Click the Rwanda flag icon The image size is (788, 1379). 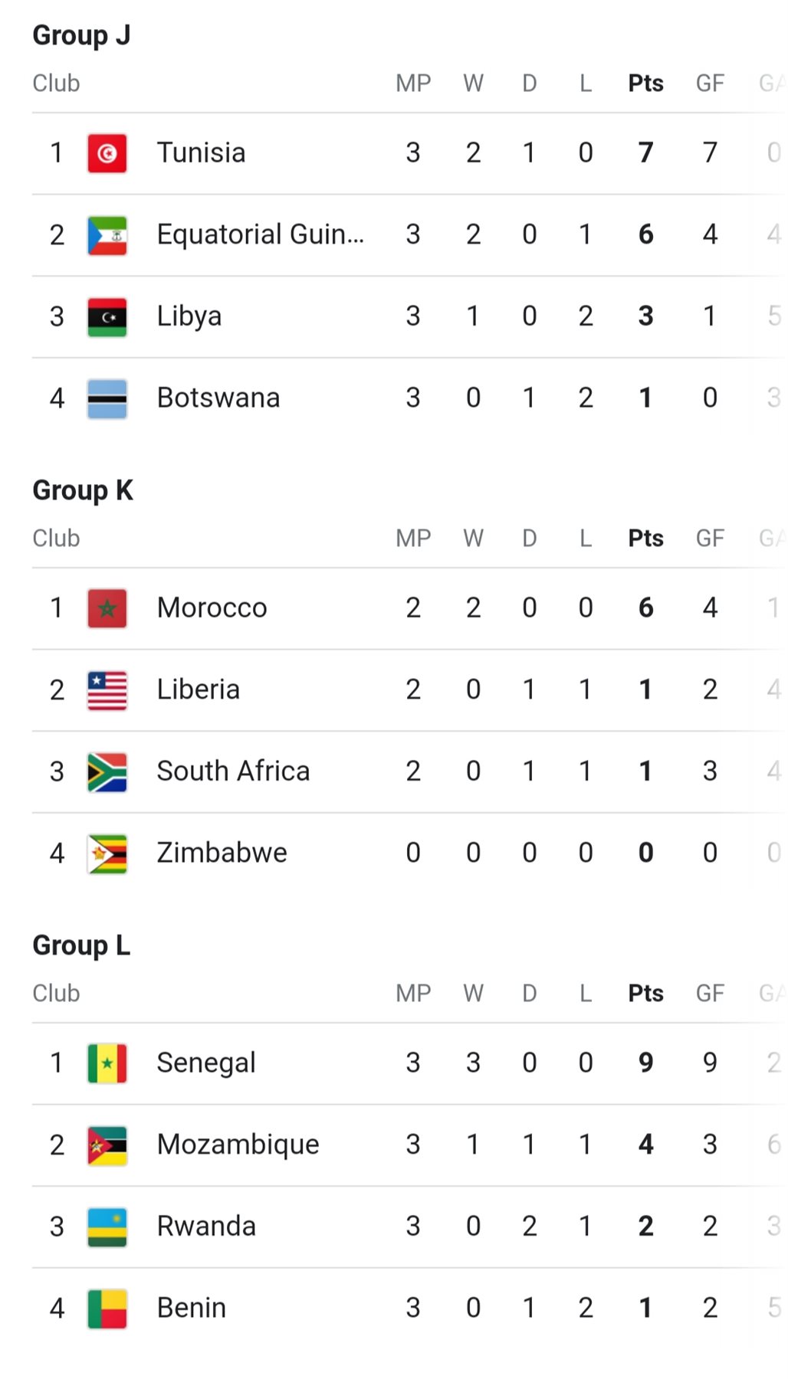tap(107, 1227)
